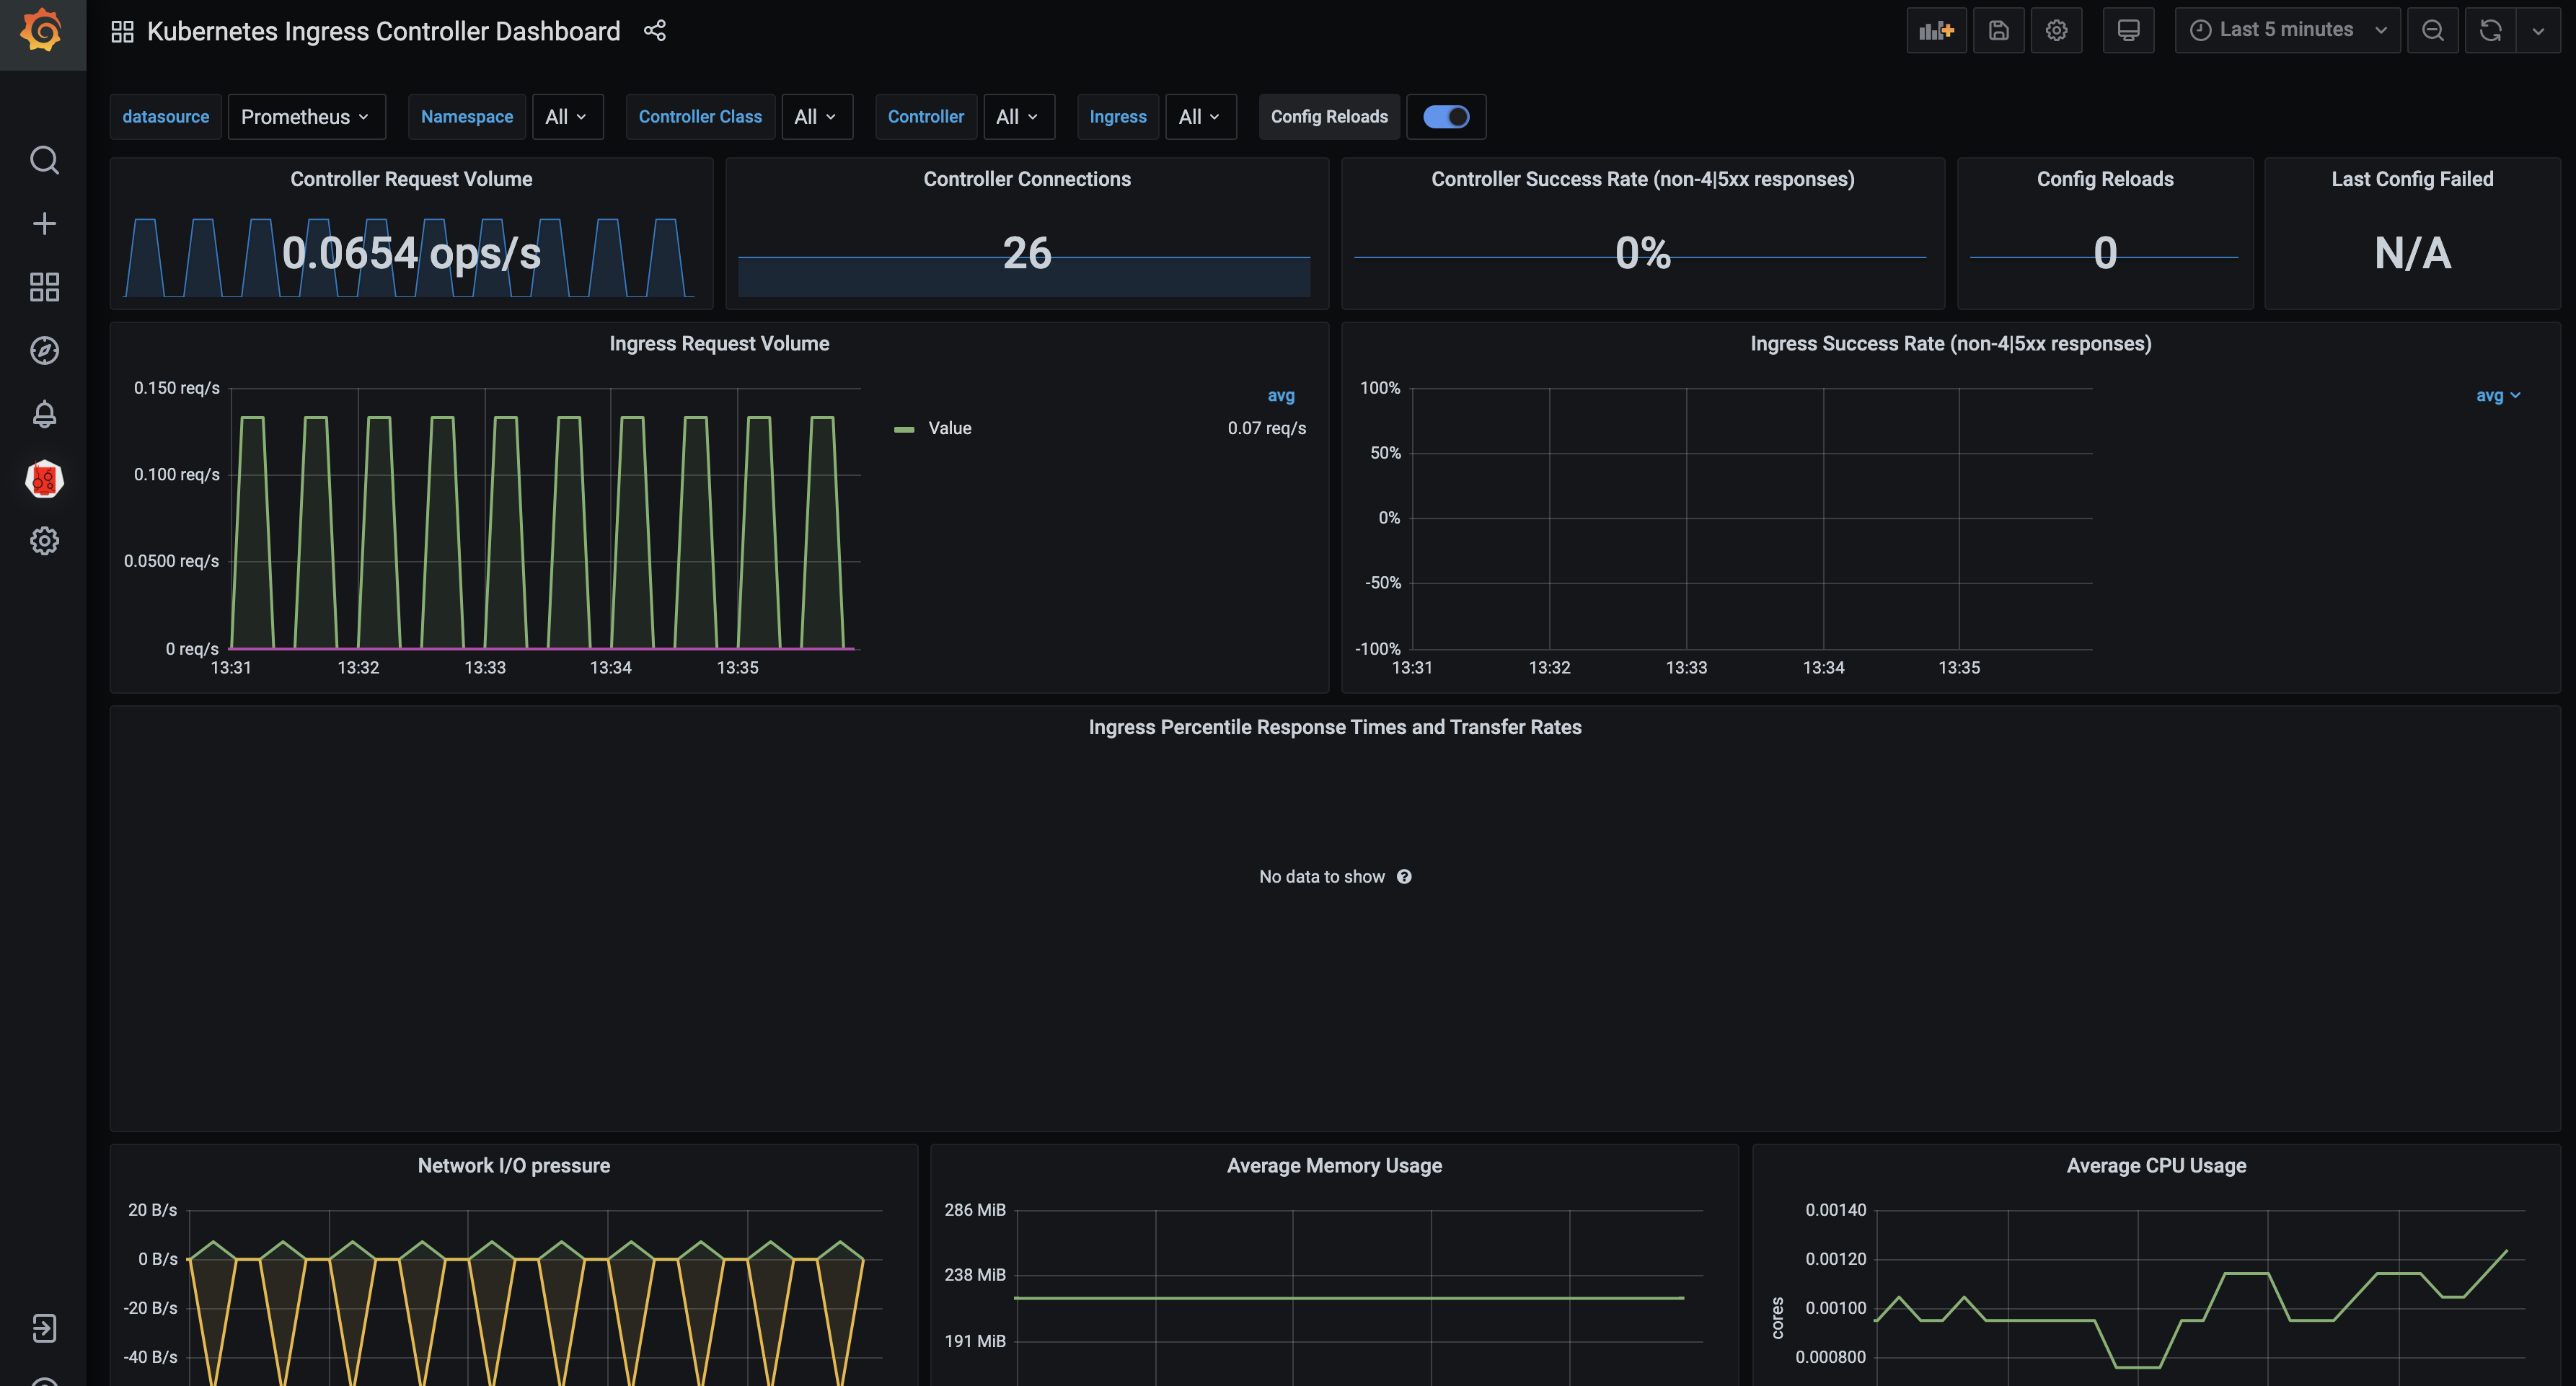Expand the Namespace All dropdown

[566, 117]
